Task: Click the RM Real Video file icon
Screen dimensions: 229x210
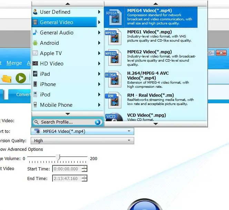Action: point(113,100)
